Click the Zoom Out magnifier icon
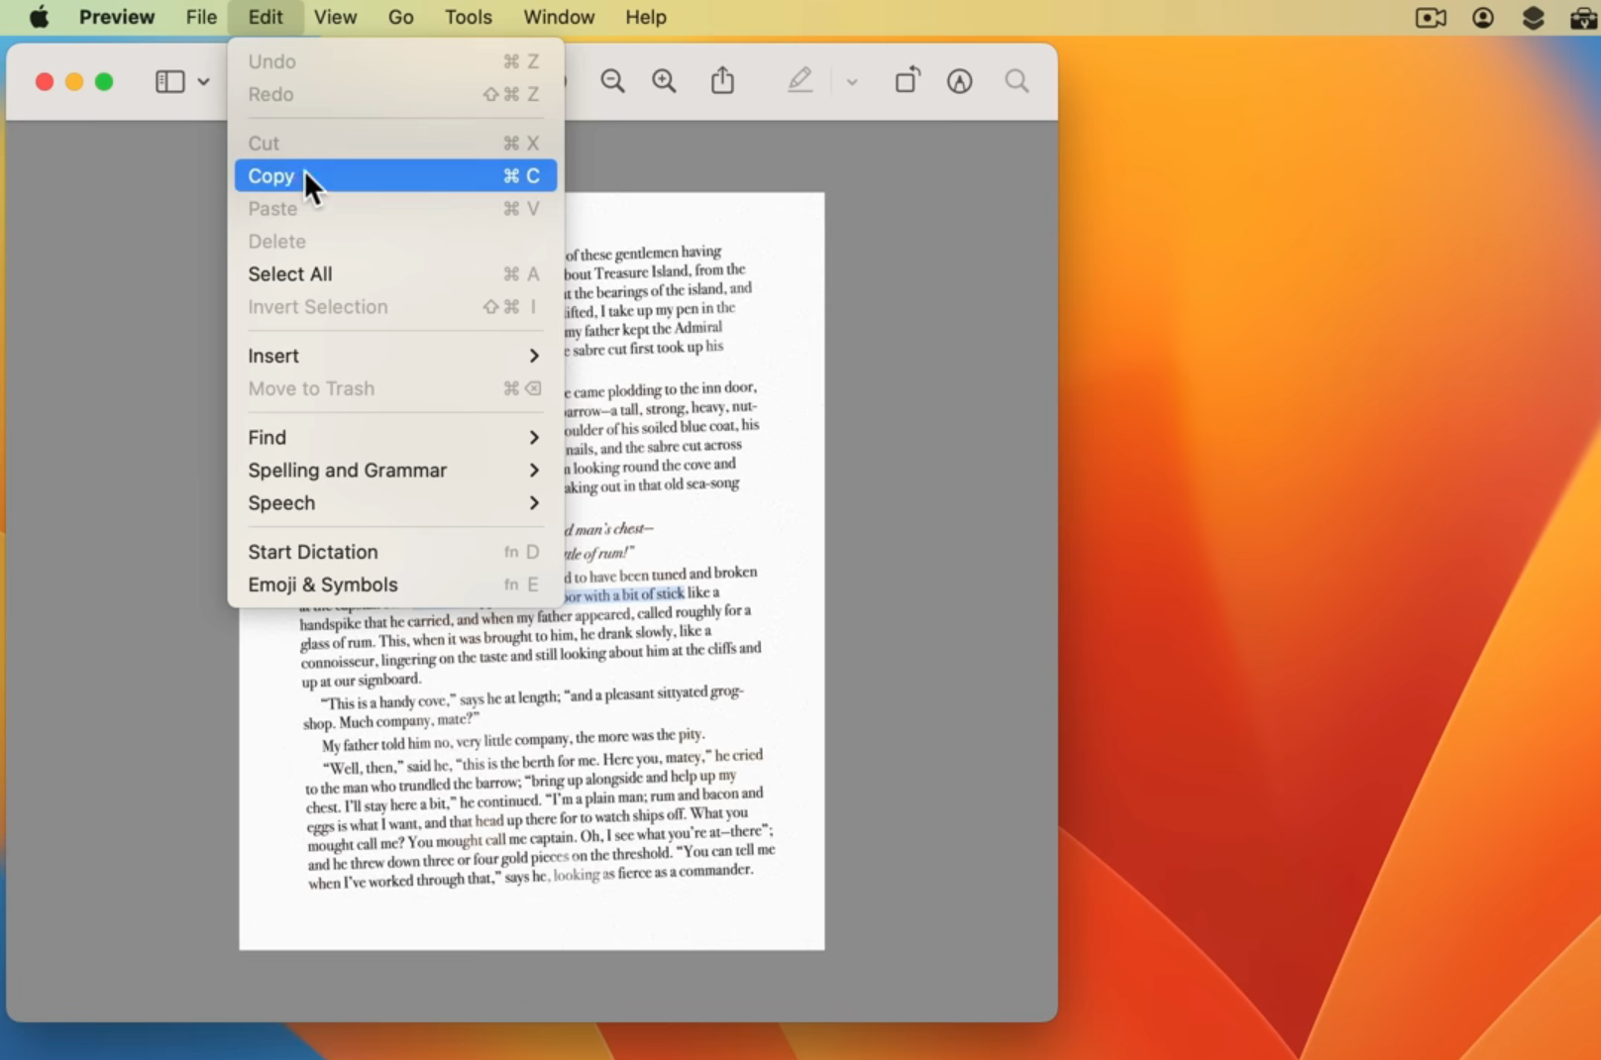Image resolution: width=1601 pixels, height=1060 pixels. (613, 81)
